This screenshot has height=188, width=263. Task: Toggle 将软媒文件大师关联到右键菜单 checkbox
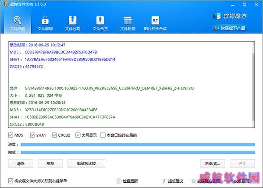point(11,181)
